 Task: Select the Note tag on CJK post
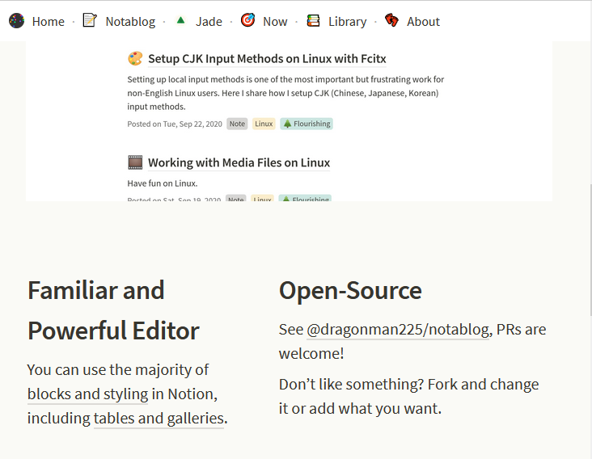point(237,124)
